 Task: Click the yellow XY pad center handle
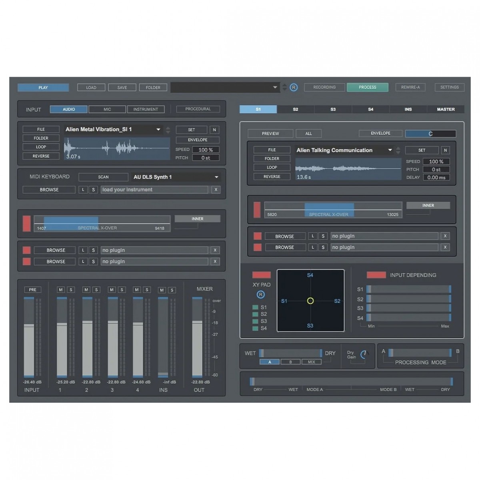click(310, 301)
